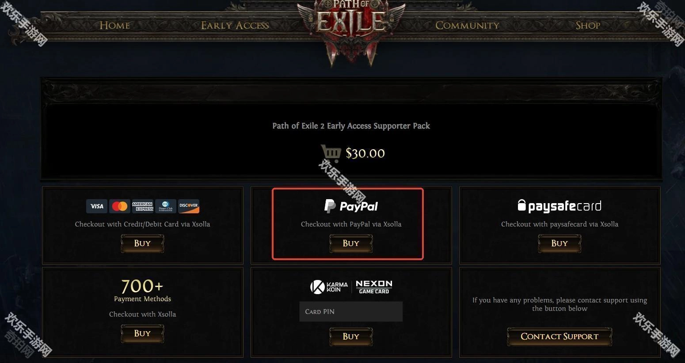Go to the Community menu

pyautogui.click(x=468, y=25)
